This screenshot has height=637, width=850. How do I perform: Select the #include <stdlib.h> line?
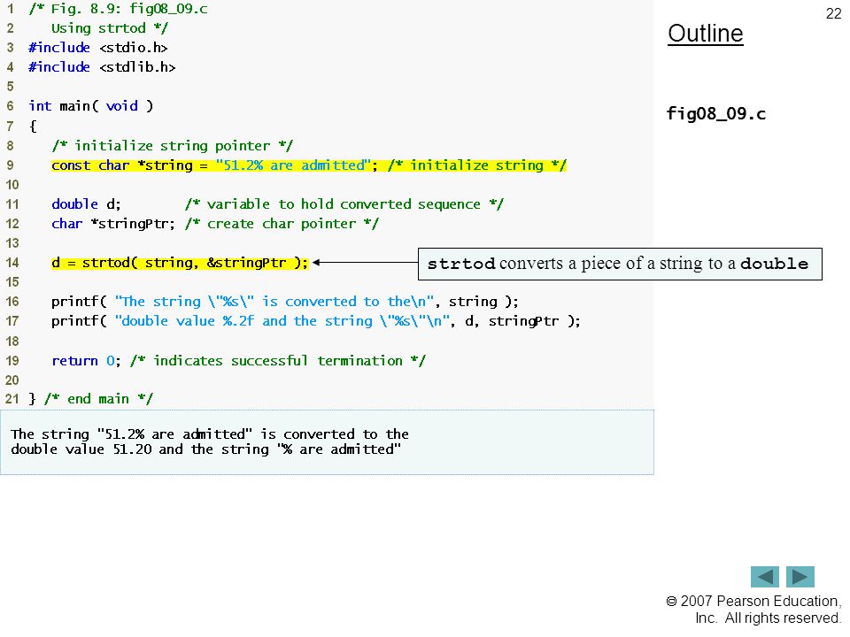102,67
